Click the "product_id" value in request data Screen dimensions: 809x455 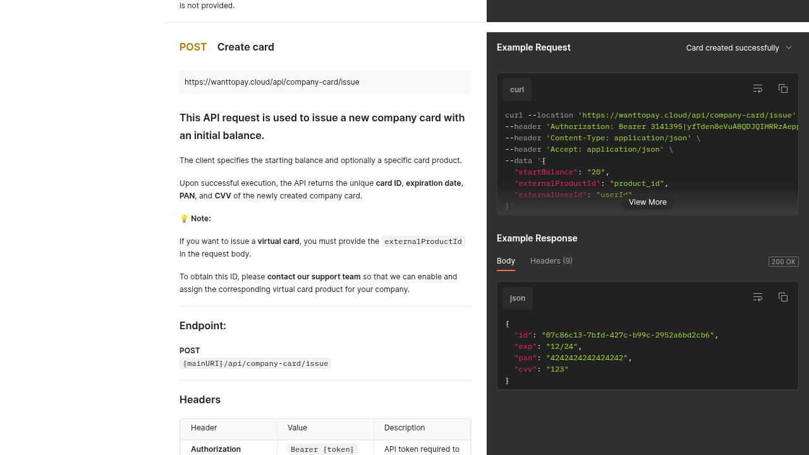click(637, 184)
